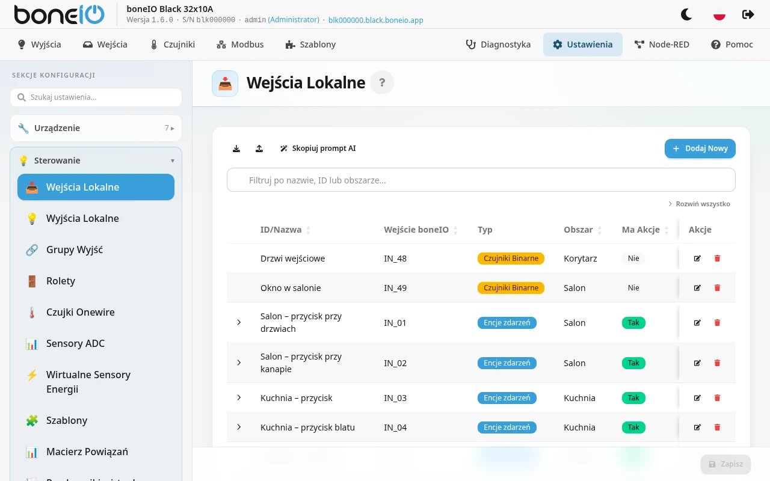Select Rolety in sidebar
The width and height of the screenshot is (770, 481).
[96, 281]
